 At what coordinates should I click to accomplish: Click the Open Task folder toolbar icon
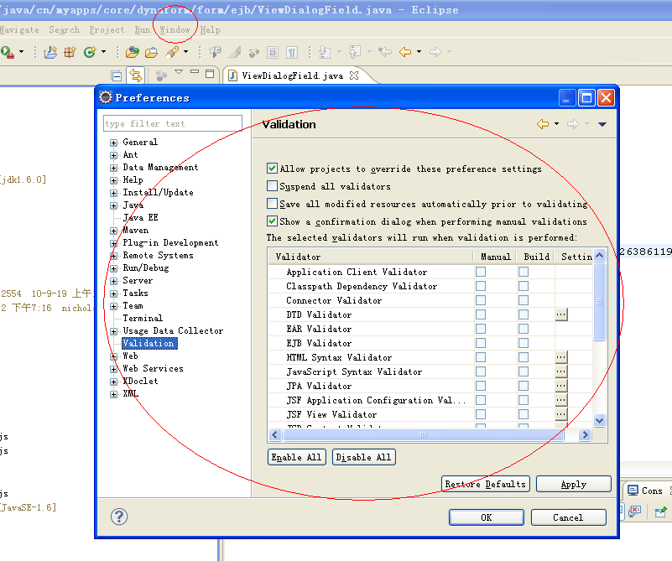(x=151, y=52)
